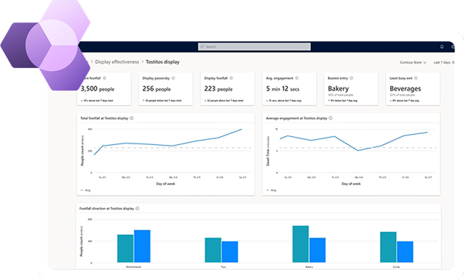Click the Footfall direction at Tostitos display title
The image size is (464, 279).
pos(107,209)
